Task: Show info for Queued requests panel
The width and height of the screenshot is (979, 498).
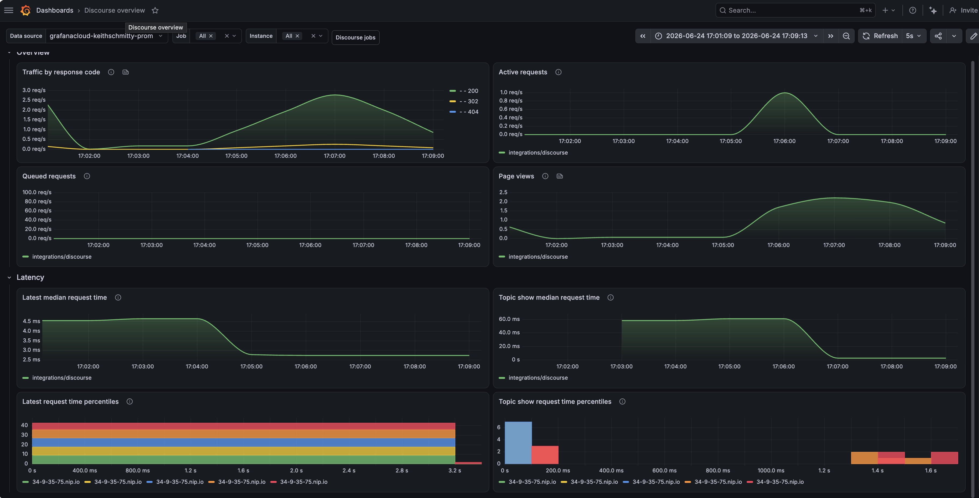Action: pos(87,176)
